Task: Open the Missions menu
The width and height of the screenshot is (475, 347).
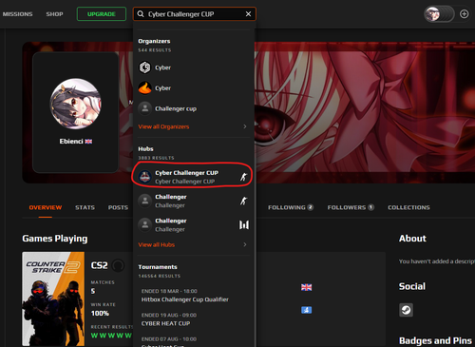Action: (x=17, y=14)
